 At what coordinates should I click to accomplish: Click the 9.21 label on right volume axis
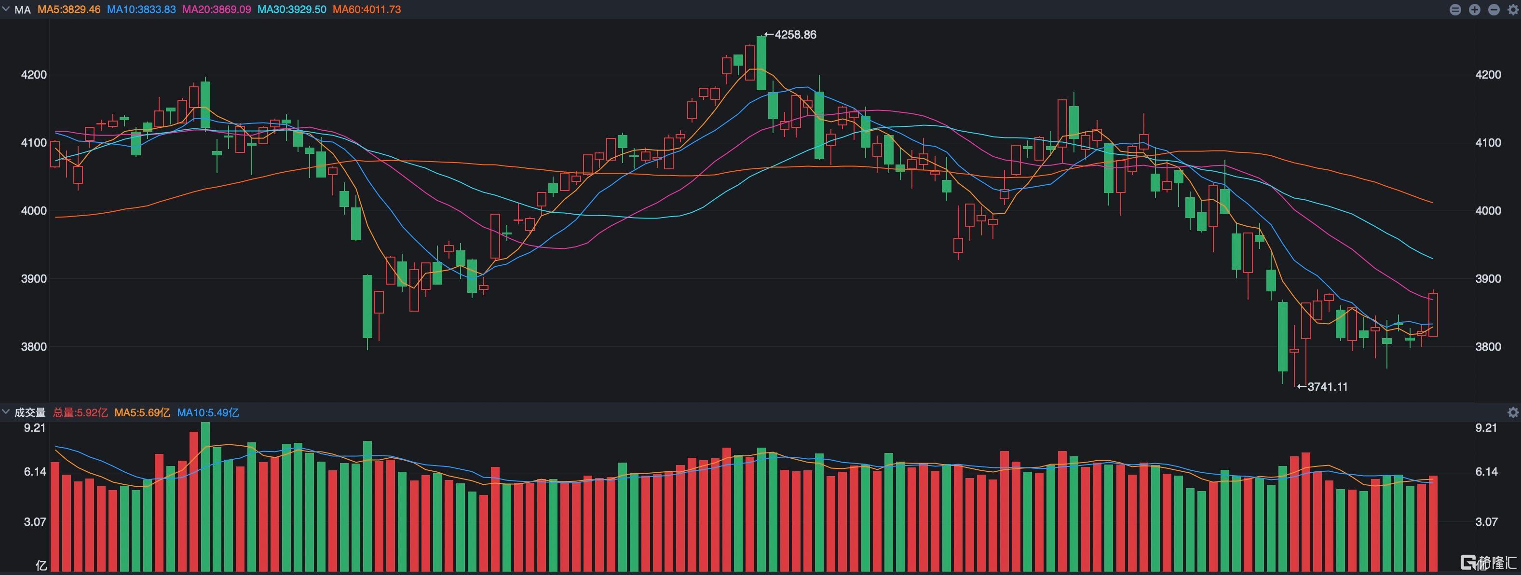coord(1486,428)
